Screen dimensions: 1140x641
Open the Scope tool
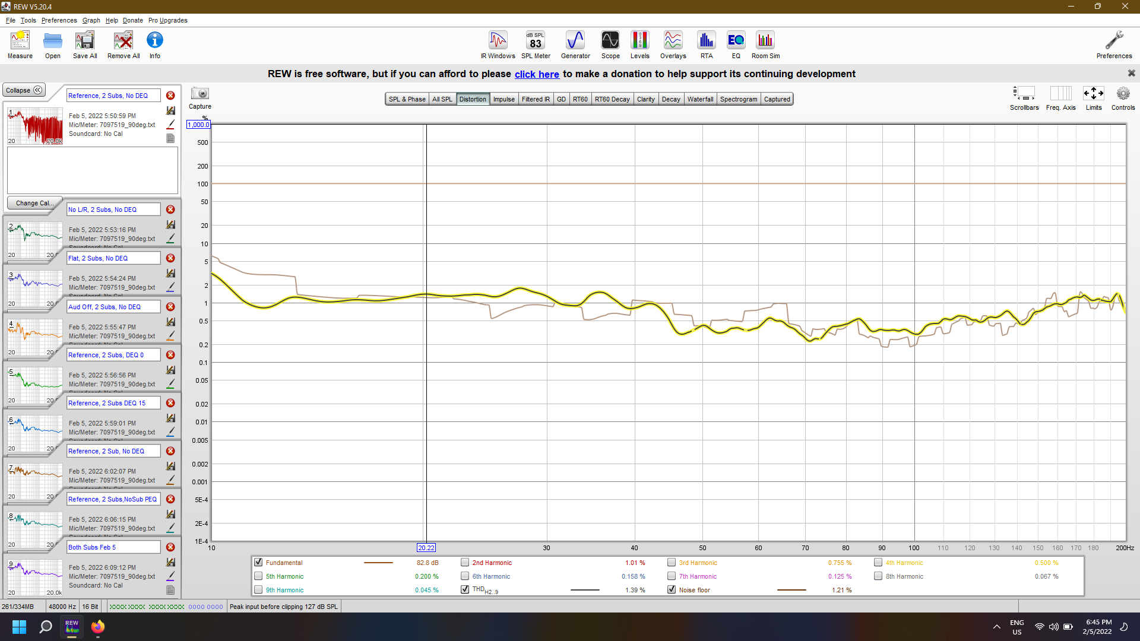coord(610,45)
